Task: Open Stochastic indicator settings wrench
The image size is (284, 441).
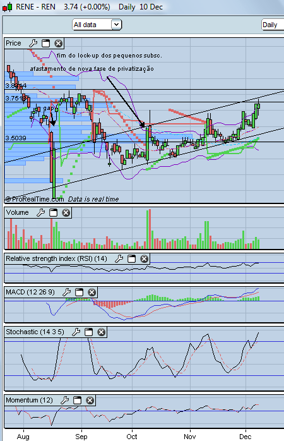Action: pos(76,332)
